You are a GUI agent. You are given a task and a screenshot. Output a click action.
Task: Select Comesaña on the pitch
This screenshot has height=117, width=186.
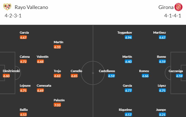click(x=44, y=86)
